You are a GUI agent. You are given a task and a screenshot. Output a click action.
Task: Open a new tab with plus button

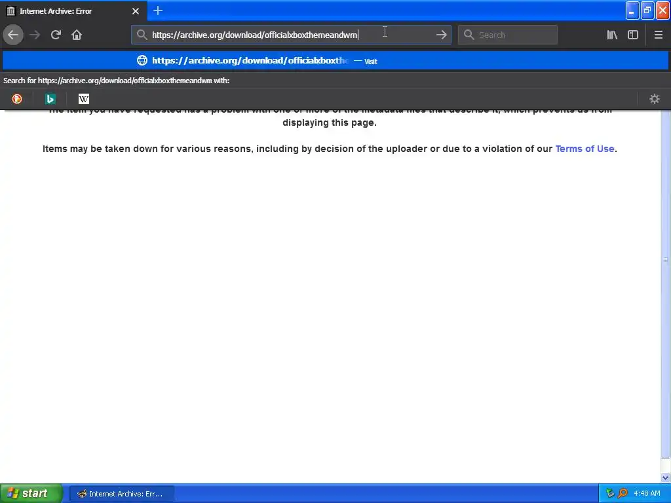[x=157, y=10]
